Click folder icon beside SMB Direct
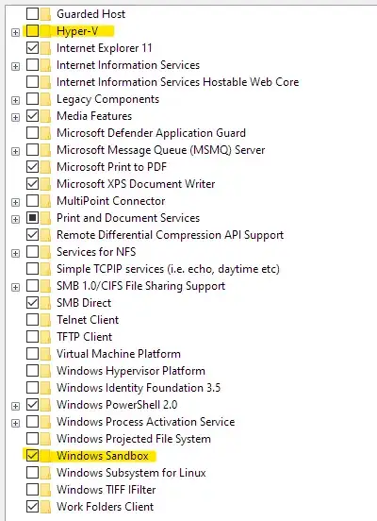This screenshot has width=377, height=521. tap(45, 303)
